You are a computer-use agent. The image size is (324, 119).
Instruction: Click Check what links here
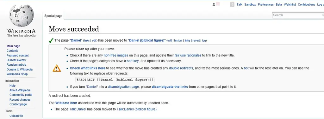pyautogui.click(x=87, y=68)
